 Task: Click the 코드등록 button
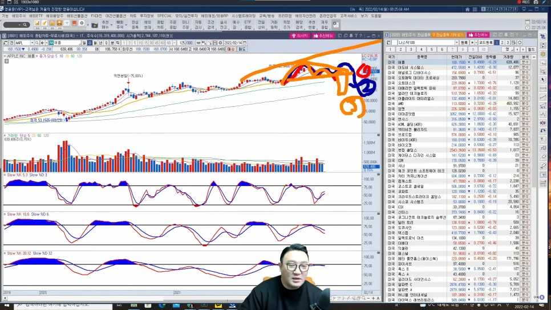coord(485,43)
